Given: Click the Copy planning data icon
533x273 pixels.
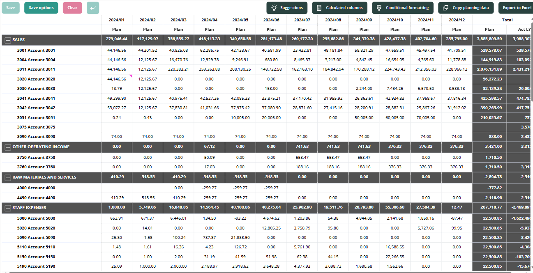Looking at the screenshot, I should [445, 8].
